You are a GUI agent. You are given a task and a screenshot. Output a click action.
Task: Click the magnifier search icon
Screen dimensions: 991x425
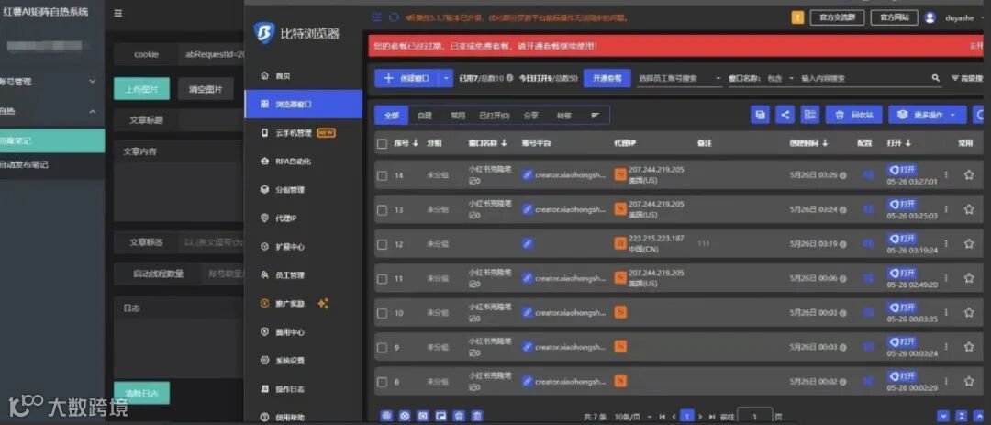pyautogui.click(x=935, y=78)
